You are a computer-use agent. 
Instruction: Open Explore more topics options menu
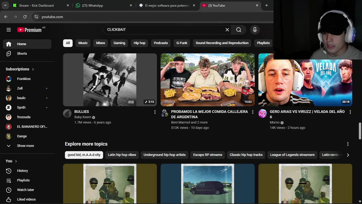(348, 144)
